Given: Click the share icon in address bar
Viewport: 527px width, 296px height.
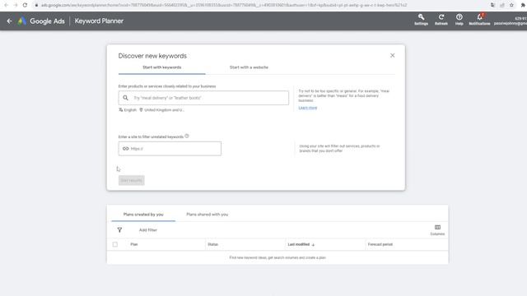Looking at the screenshot, I should tap(502, 5).
